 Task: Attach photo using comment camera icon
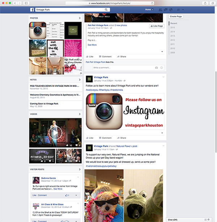[156, 68]
